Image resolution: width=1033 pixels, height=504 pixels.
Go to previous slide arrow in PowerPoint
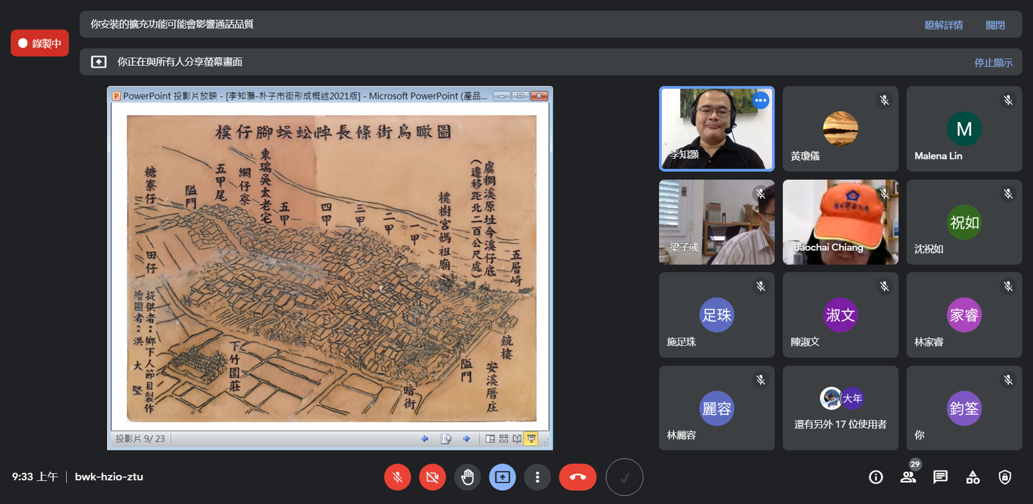425,439
